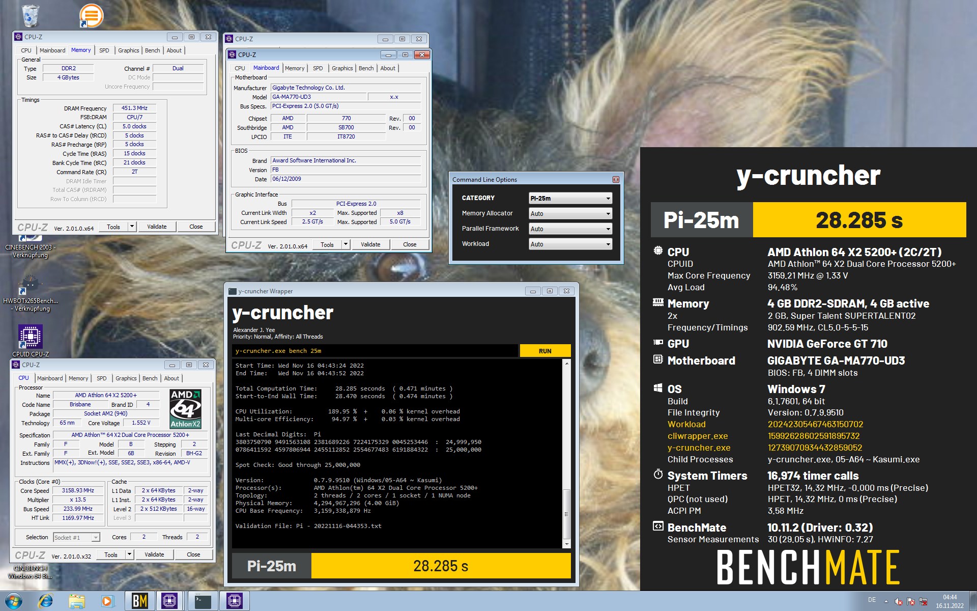Launch the HWBOTx265Bench desktop shortcut
Screen dimensions: 977x611
click(x=31, y=293)
